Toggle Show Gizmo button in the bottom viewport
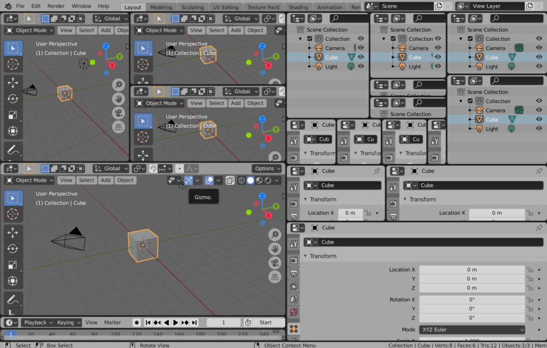 tap(188, 181)
